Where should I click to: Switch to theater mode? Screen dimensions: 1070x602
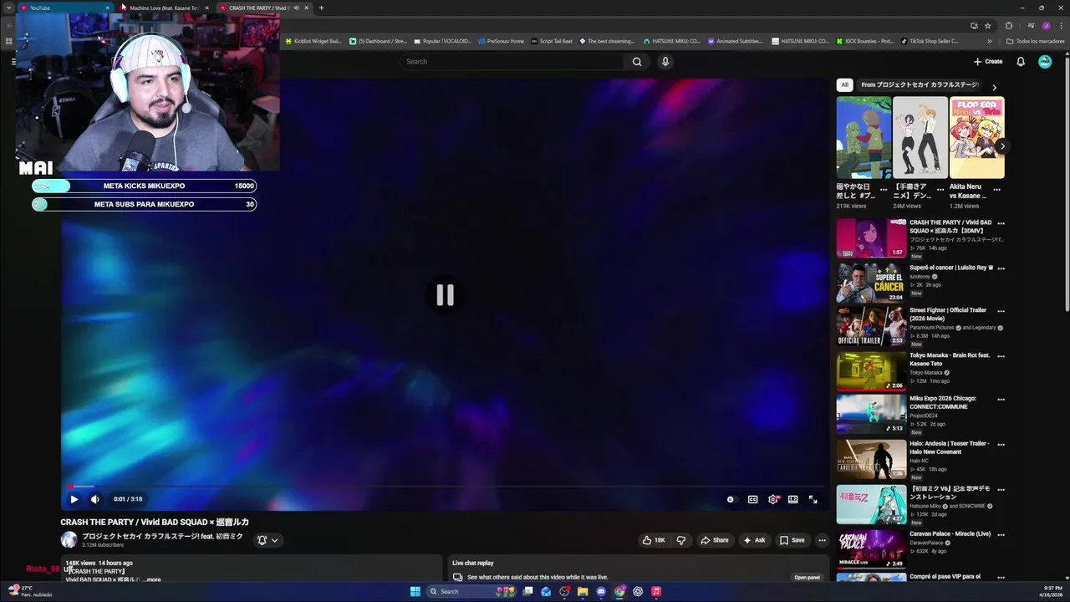tap(792, 499)
